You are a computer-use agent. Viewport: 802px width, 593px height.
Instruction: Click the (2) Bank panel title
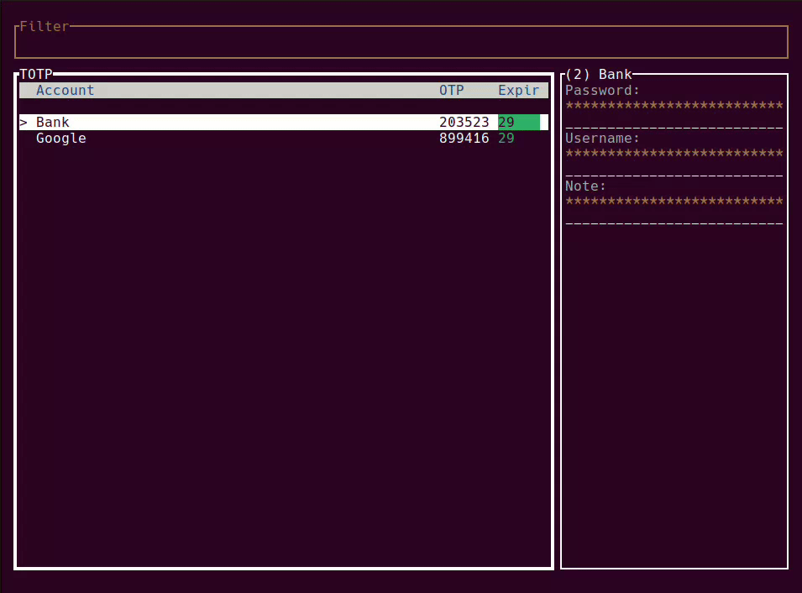tap(599, 74)
